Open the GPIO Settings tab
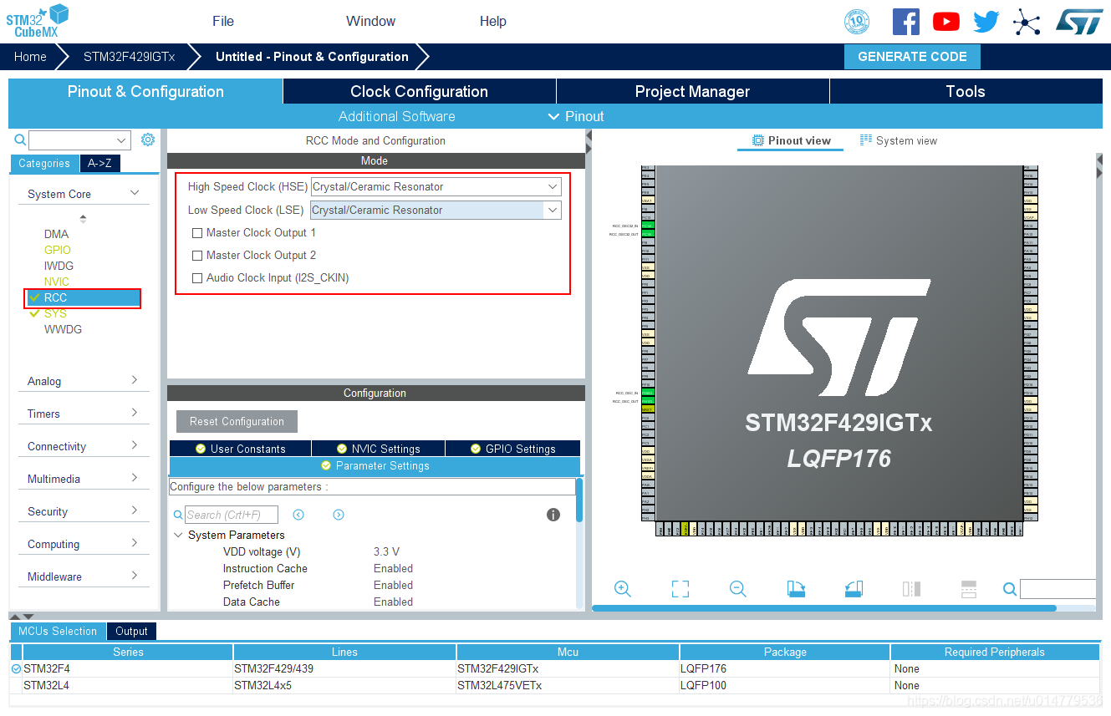 coord(512,449)
